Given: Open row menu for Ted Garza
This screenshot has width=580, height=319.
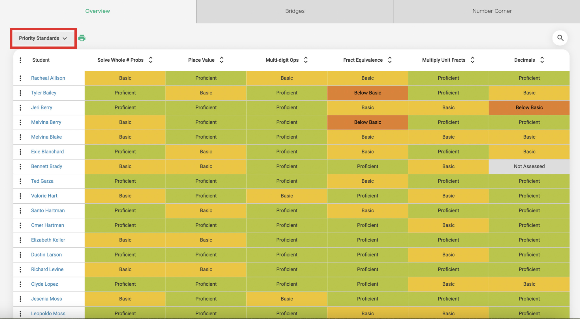Looking at the screenshot, I should 20,181.
